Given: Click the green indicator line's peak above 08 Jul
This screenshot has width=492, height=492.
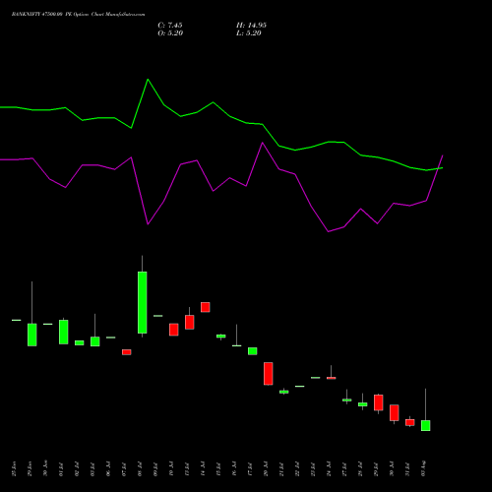Looking at the screenshot, I should tap(148, 80).
